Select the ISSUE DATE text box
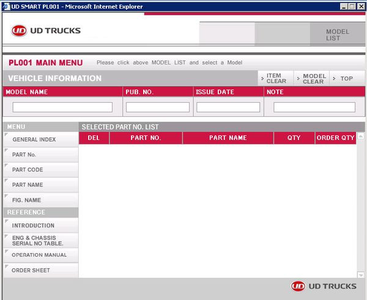The width and height of the screenshot is (367, 300). (x=228, y=107)
